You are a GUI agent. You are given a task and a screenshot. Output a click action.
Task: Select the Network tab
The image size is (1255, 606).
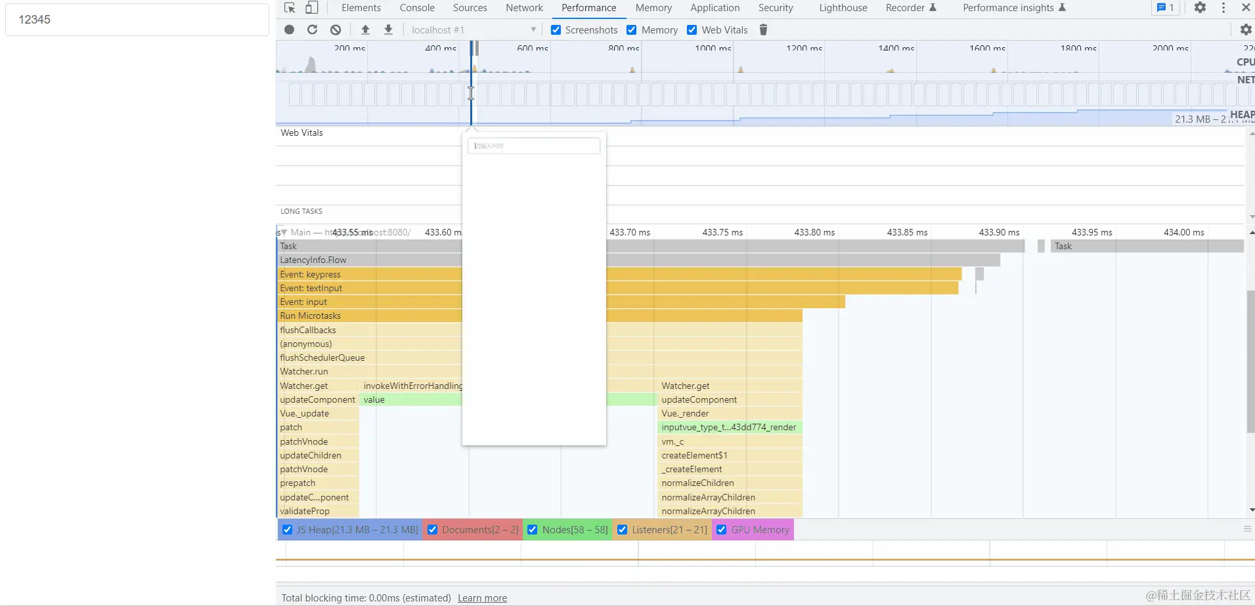point(524,8)
